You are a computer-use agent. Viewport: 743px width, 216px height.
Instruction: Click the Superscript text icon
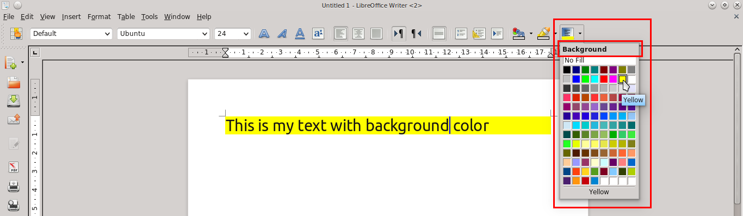[x=318, y=34]
